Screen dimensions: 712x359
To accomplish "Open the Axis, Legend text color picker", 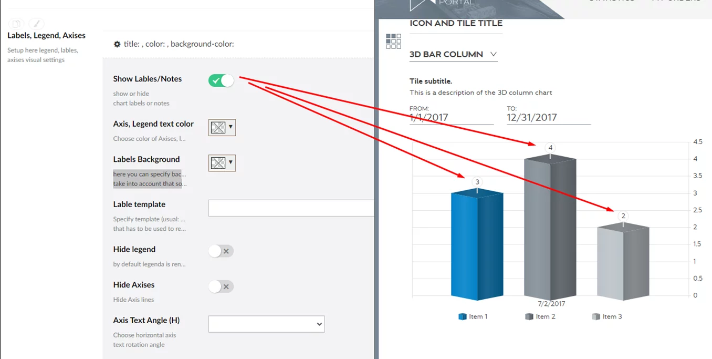I will (222, 127).
